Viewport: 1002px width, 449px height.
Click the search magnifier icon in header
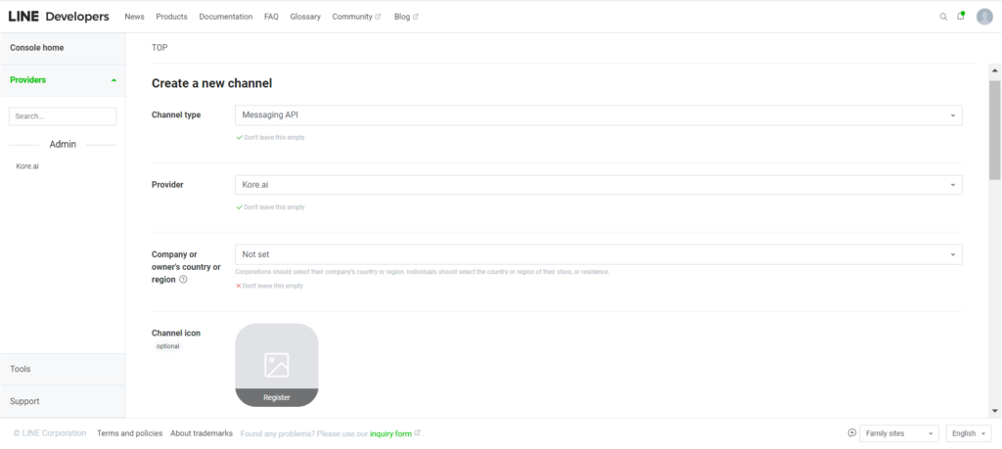pos(943,17)
